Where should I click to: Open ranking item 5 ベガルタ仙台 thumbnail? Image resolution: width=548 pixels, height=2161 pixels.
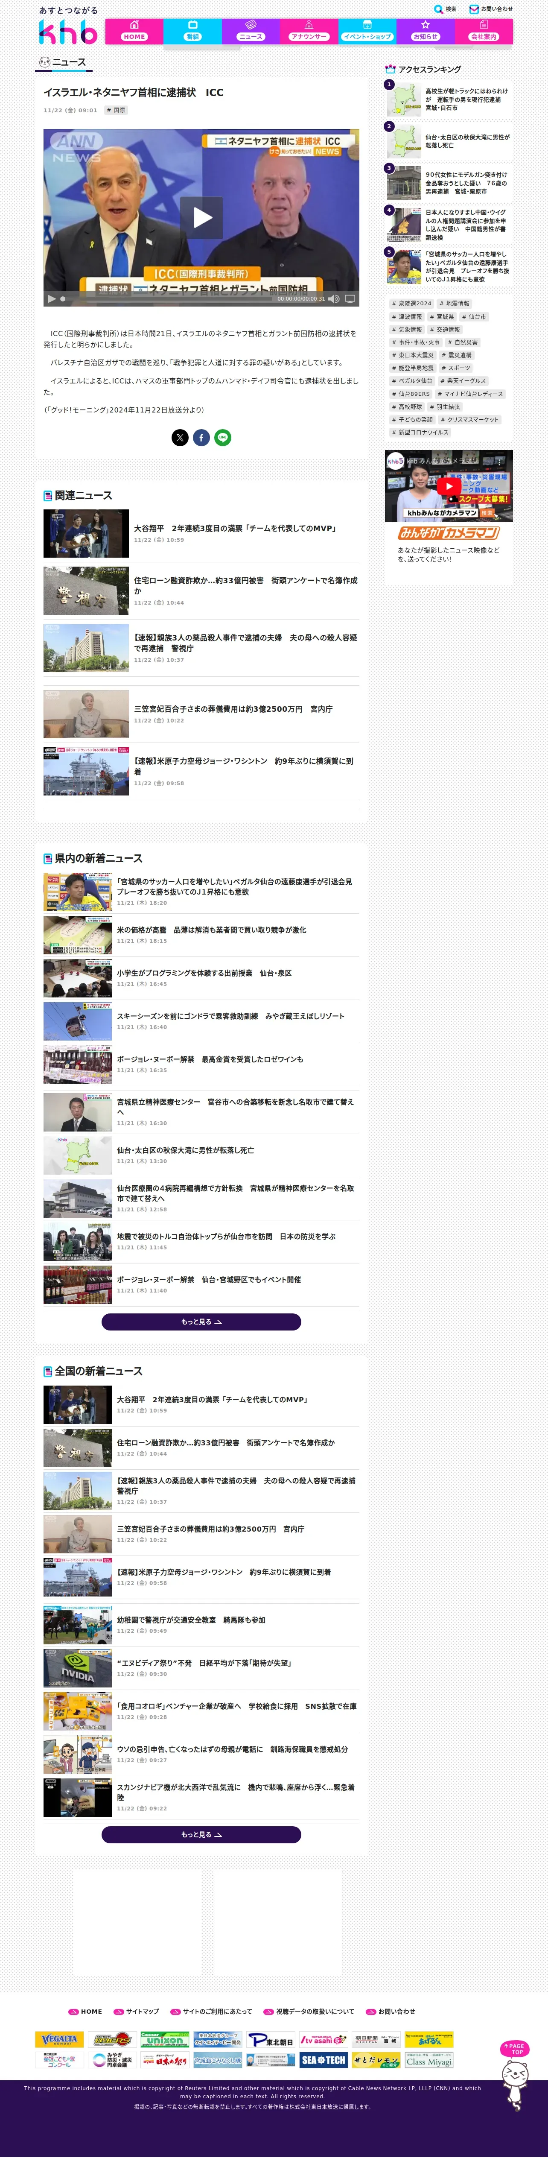point(404,267)
